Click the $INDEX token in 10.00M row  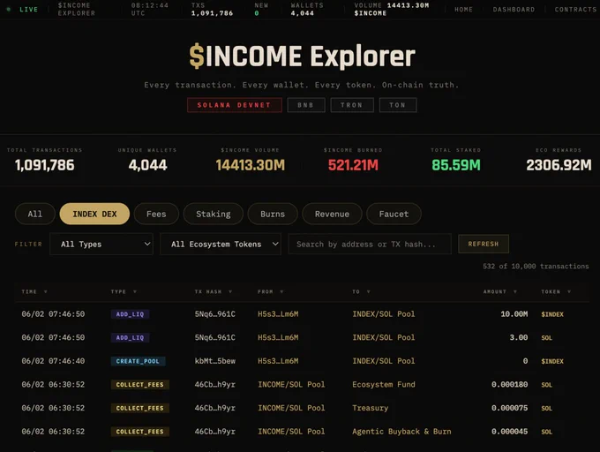point(552,314)
